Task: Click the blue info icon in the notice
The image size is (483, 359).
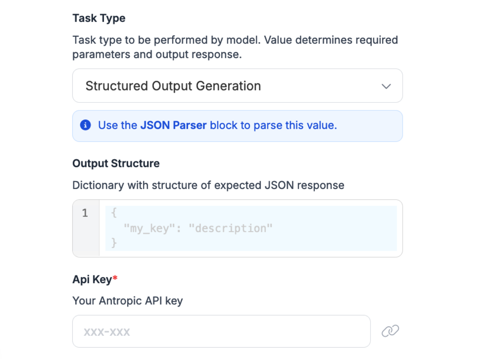Action: 85,125
